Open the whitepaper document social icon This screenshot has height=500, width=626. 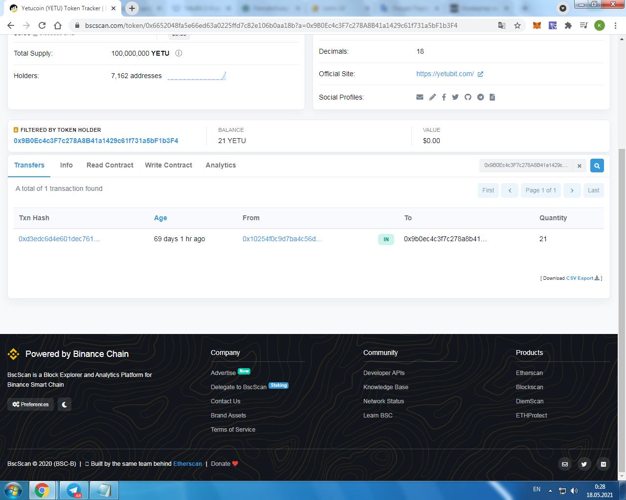tap(492, 97)
